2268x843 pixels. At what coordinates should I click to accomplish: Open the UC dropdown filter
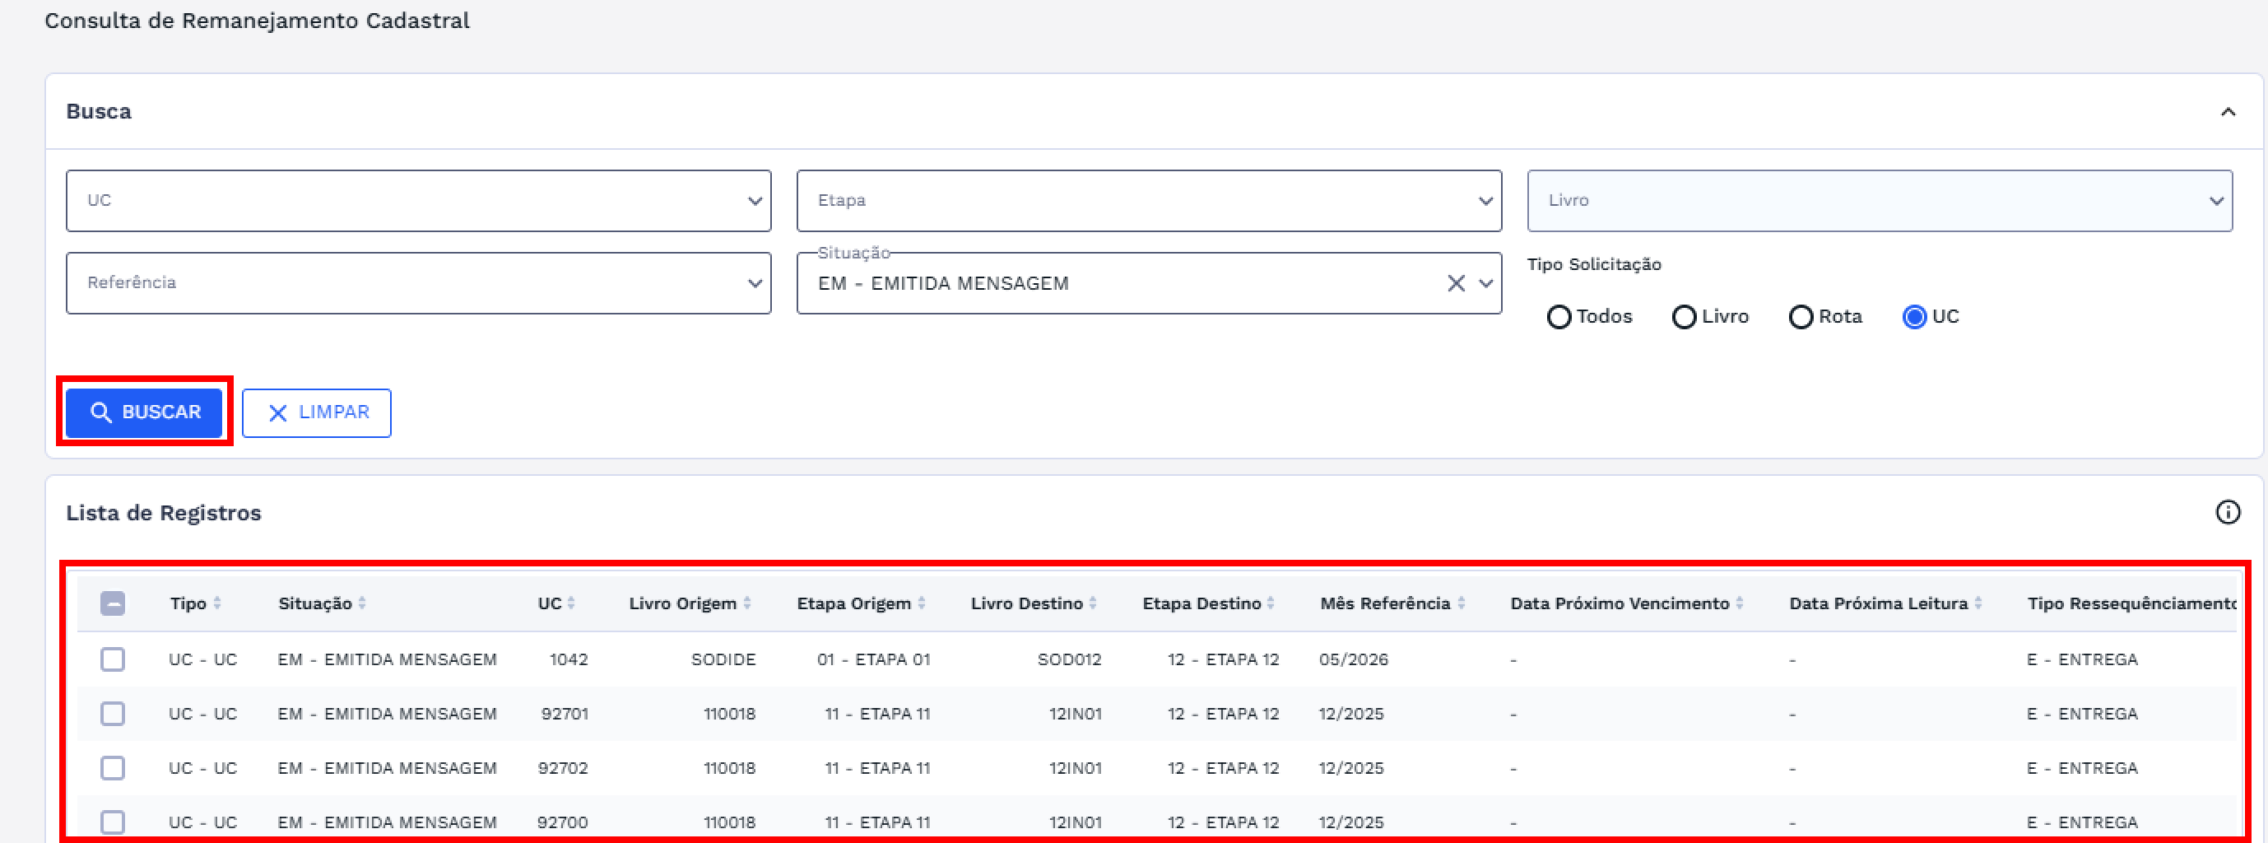[x=419, y=201]
